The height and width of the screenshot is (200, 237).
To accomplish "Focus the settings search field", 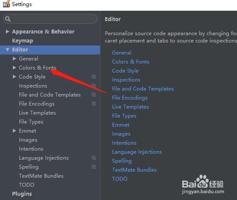I will point(50,19).
